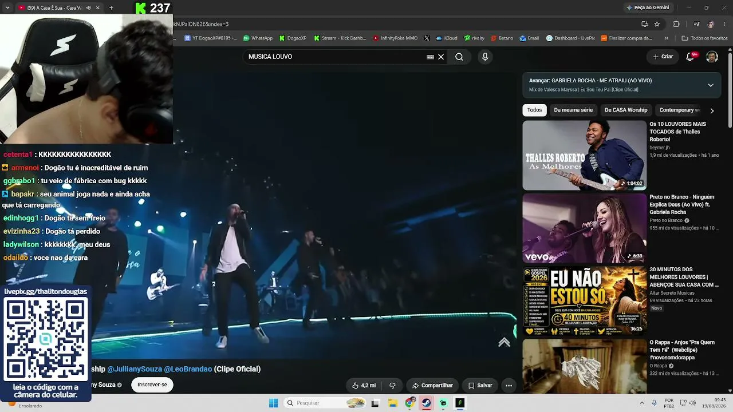
Task: Open Steam from the taskbar
Action: 426,403
